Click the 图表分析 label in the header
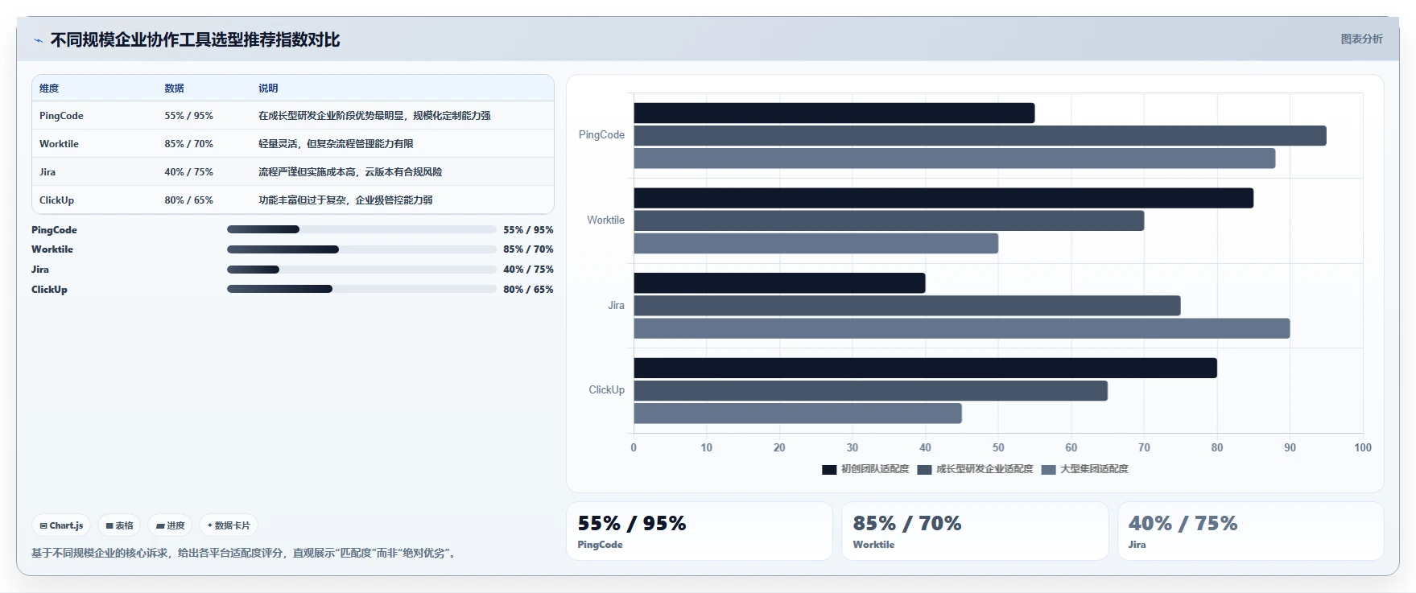This screenshot has height=593, width=1416. pos(1361,39)
